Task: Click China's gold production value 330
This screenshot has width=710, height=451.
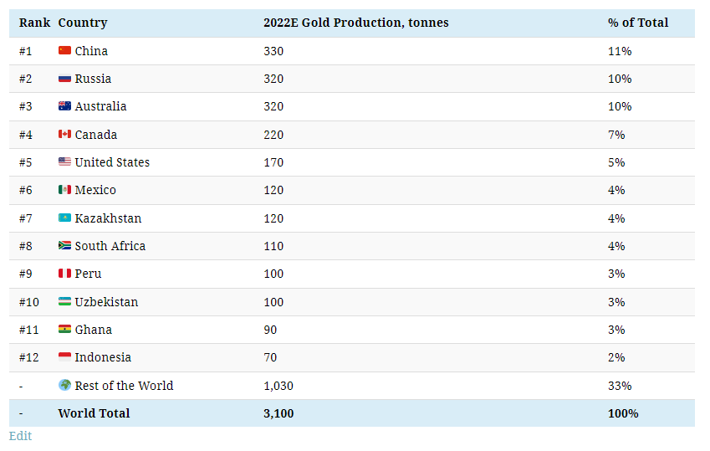Action: (273, 51)
